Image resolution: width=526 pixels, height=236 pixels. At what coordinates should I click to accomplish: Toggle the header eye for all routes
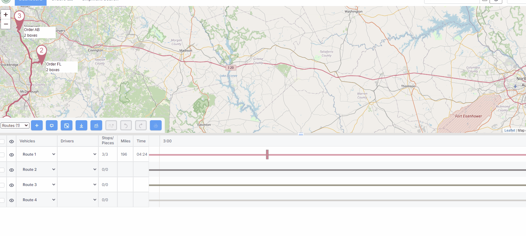[x=11, y=141]
